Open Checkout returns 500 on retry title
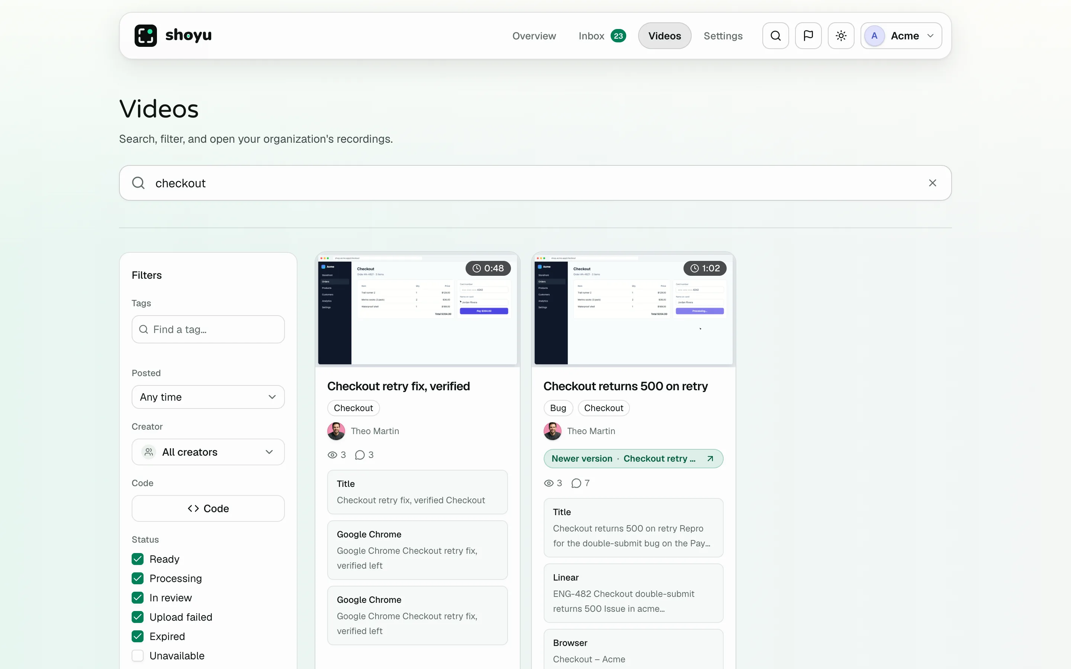Image resolution: width=1071 pixels, height=669 pixels. pos(625,386)
